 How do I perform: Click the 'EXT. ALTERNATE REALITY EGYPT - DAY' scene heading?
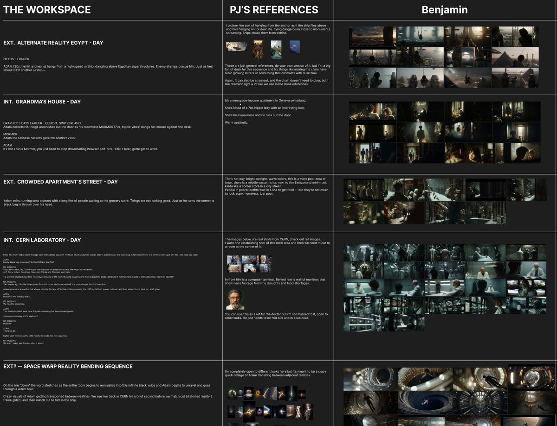pos(53,43)
